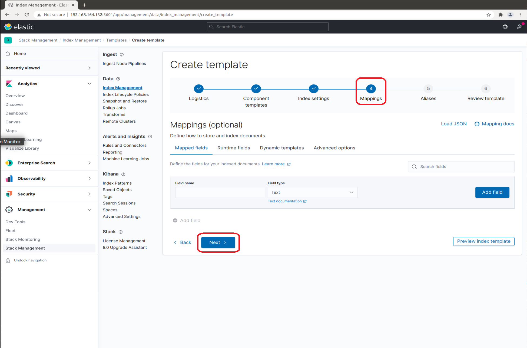Switch to Runtime fields tab
Viewport: 527px width, 348px height.
point(234,148)
